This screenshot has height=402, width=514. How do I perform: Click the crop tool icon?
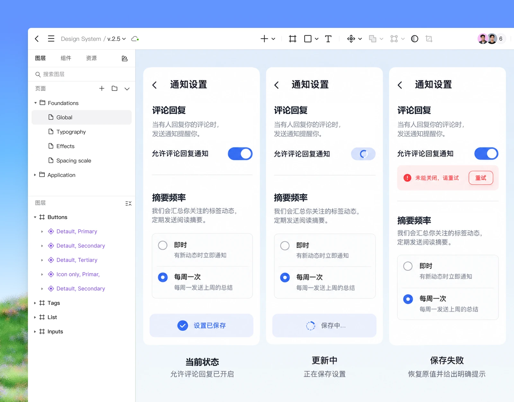[x=429, y=39]
